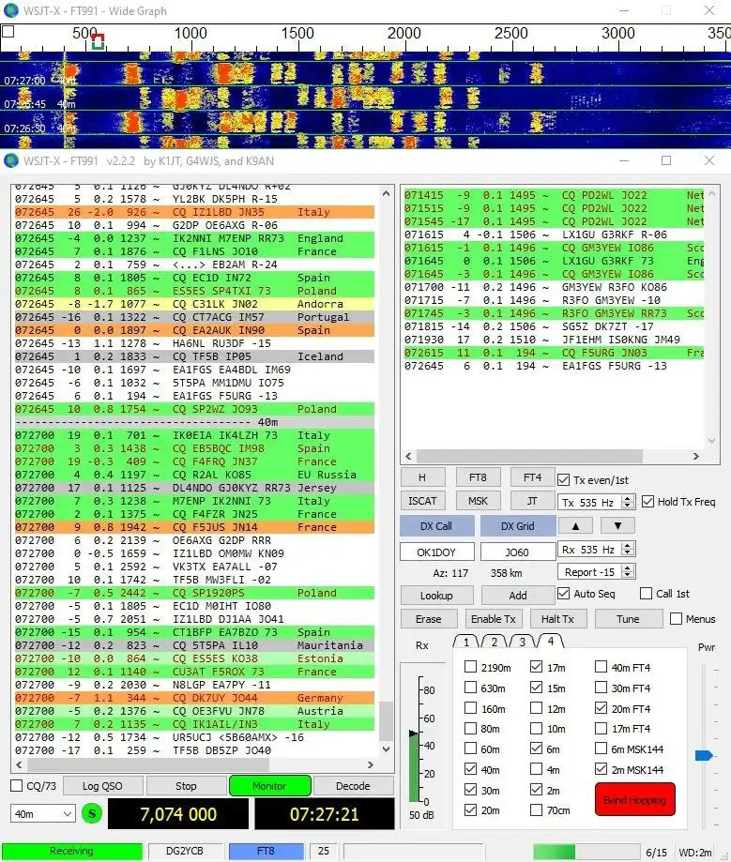Select CQ 5T5PA IL10 Mauritania row
This screenshot has height=862, width=731.
(x=194, y=645)
